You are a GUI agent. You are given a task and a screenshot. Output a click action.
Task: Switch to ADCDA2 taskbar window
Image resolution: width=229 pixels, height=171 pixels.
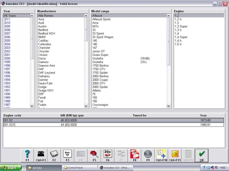tap(44, 168)
